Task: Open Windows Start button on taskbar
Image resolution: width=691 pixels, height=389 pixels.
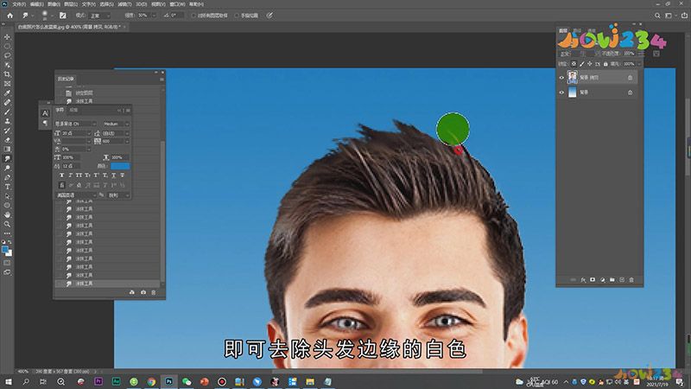Action: [8, 381]
